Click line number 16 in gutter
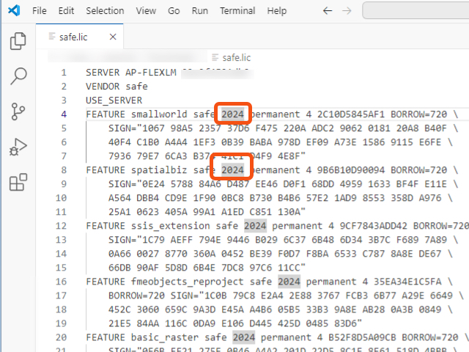This screenshot has width=469, height=352. [x=61, y=282]
